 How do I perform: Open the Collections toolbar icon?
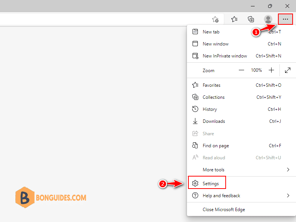point(251,19)
